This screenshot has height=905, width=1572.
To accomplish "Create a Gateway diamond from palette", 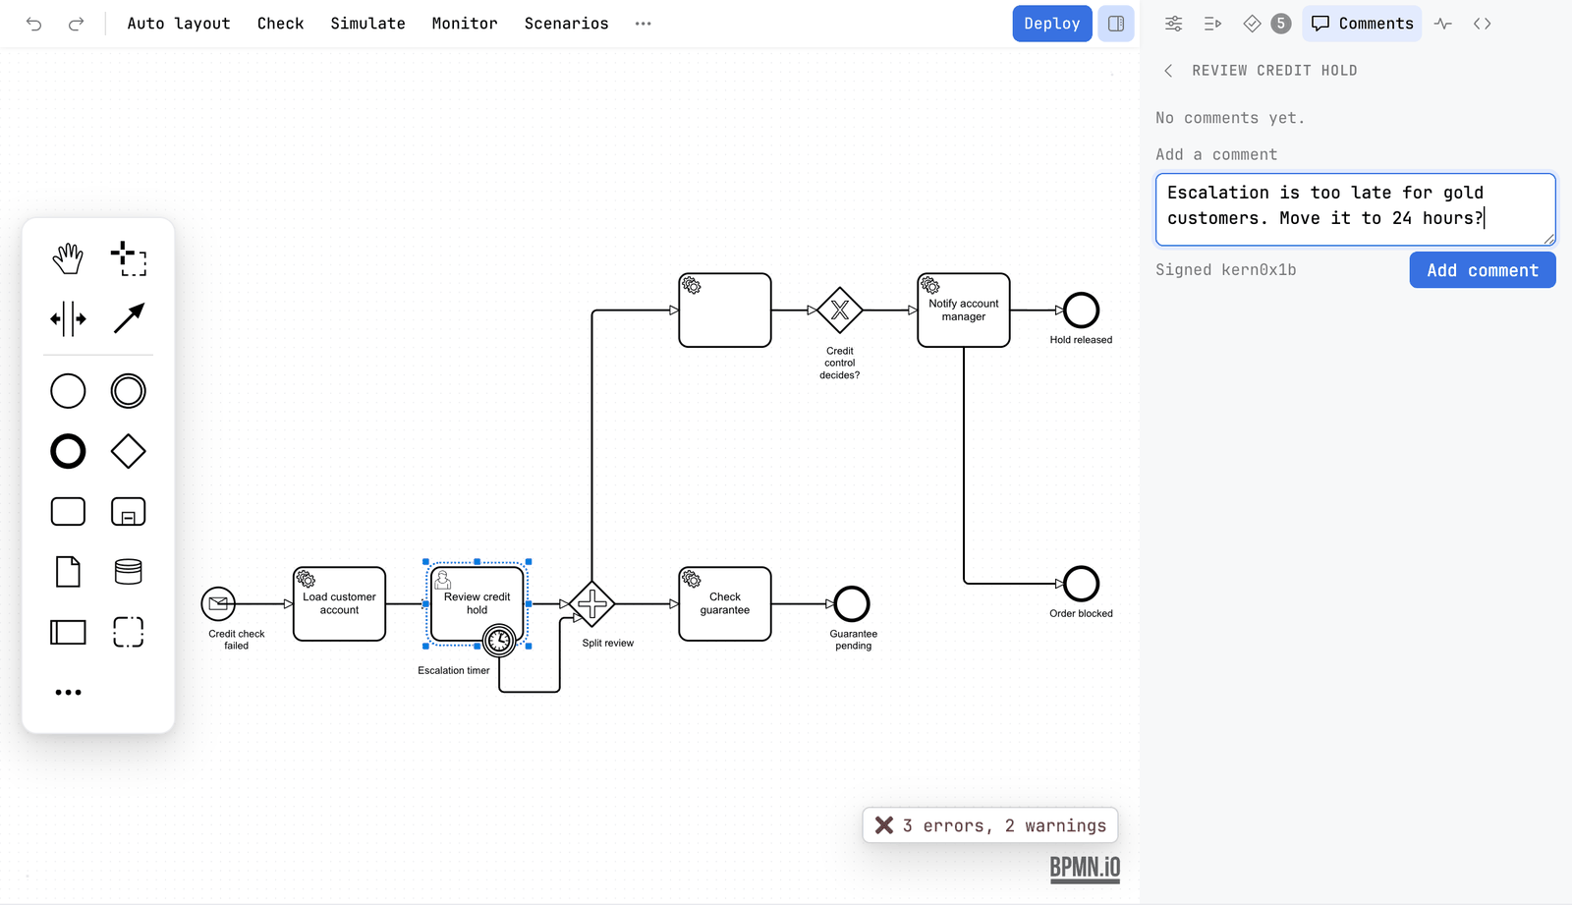I will tap(129, 452).
